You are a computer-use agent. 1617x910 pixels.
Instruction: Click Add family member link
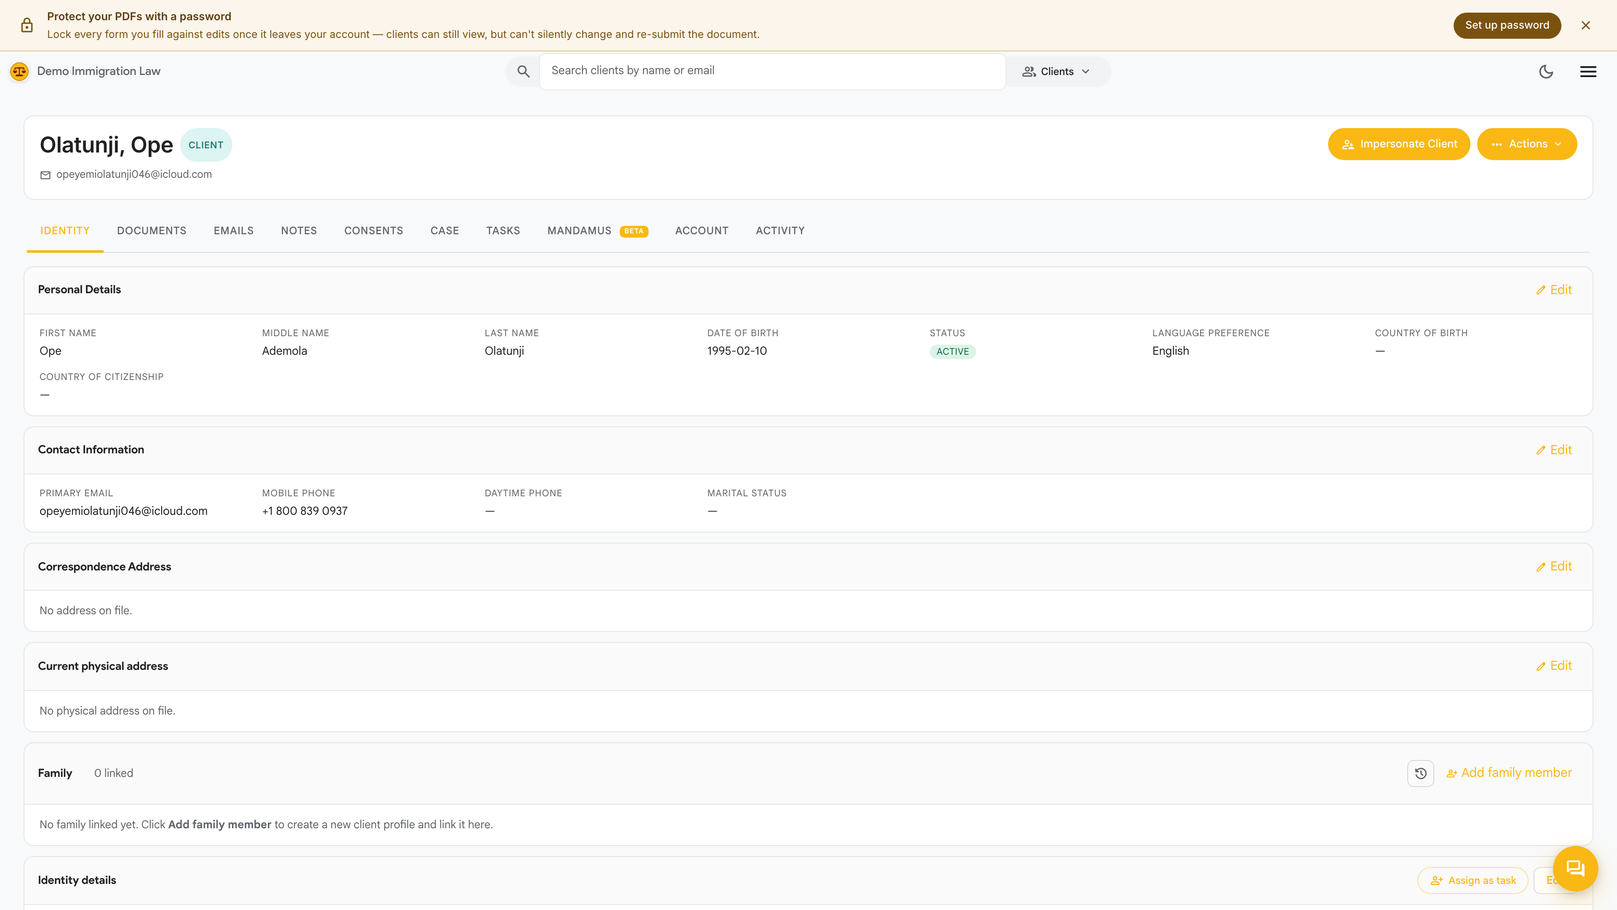point(1509,773)
